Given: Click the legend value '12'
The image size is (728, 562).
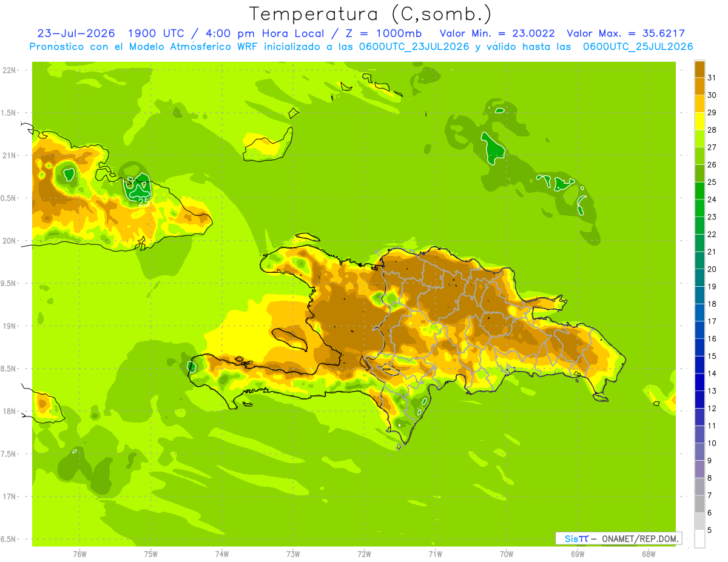Looking at the screenshot, I should pos(712,409).
